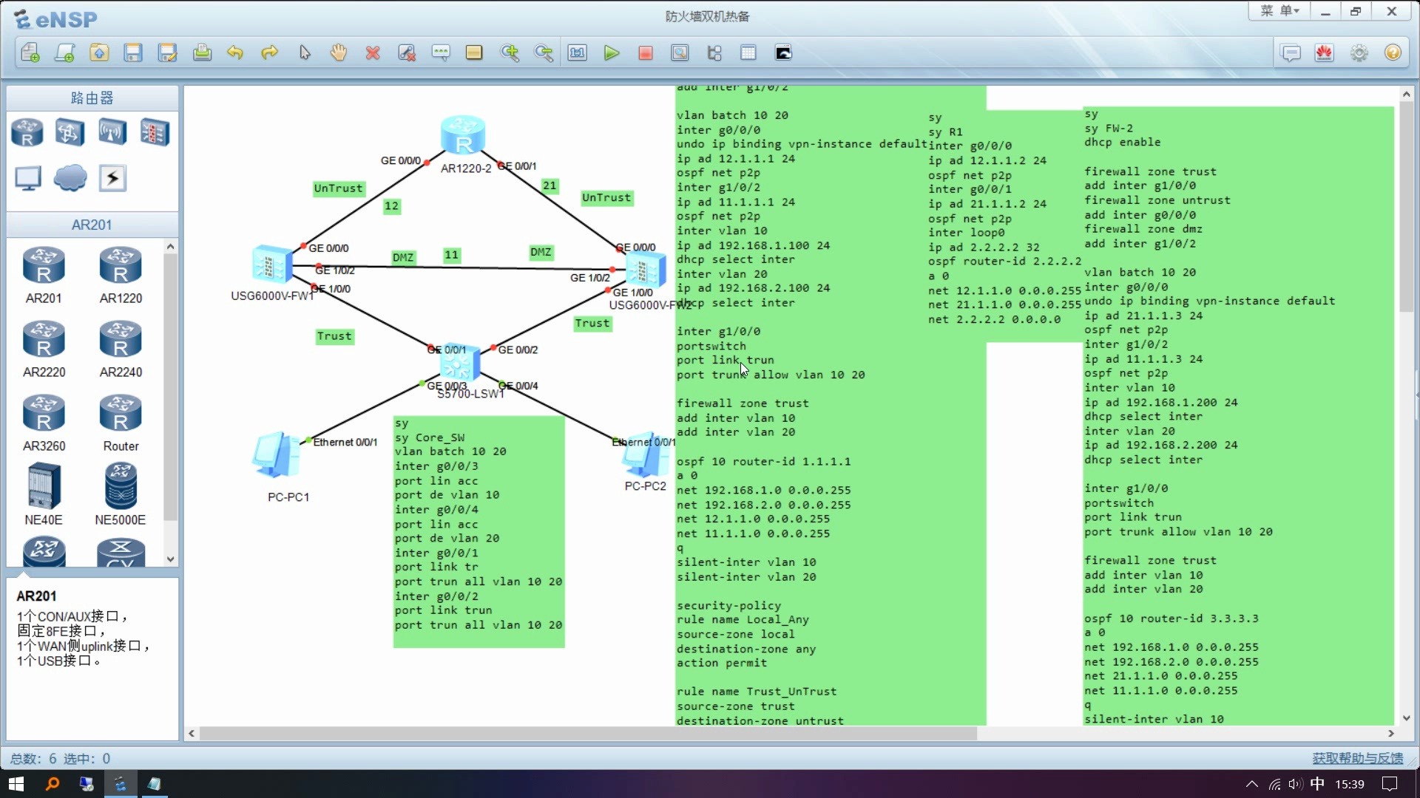Open the volume control tray icon
The width and height of the screenshot is (1420, 798).
coord(1295,784)
